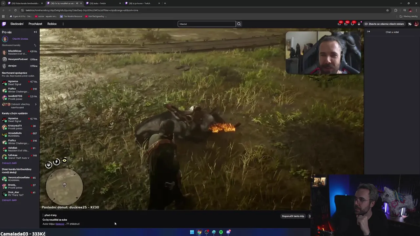420x236 pixels.
Task: Reload the page
Action: (x=15, y=10)
